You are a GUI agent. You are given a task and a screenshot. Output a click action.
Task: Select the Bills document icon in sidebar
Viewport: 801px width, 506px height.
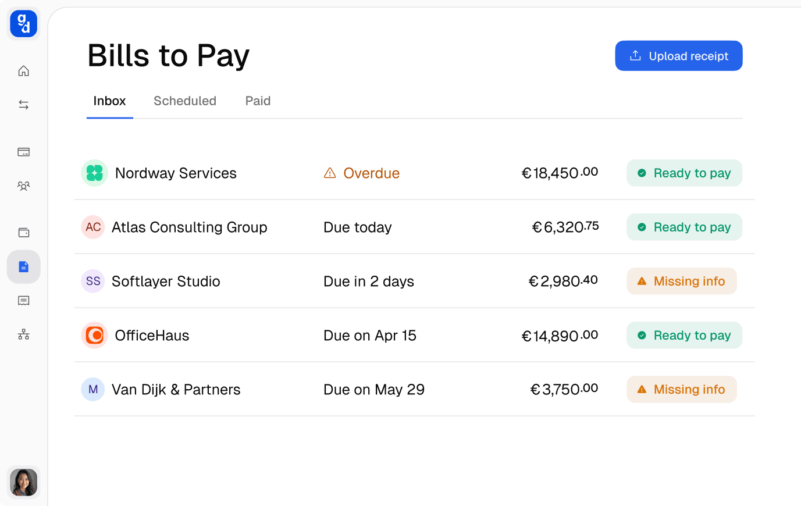pyautogui.click(x=23, y=266)
